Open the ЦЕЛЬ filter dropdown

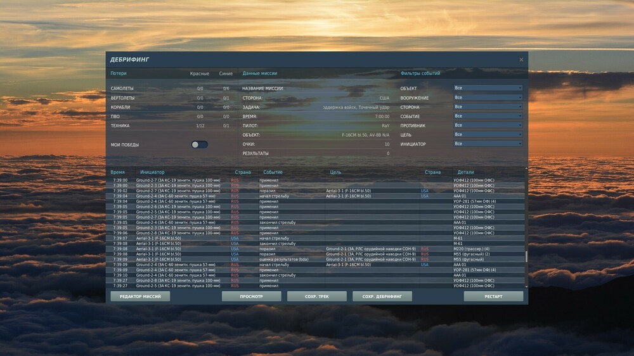[x=488, y=134]
